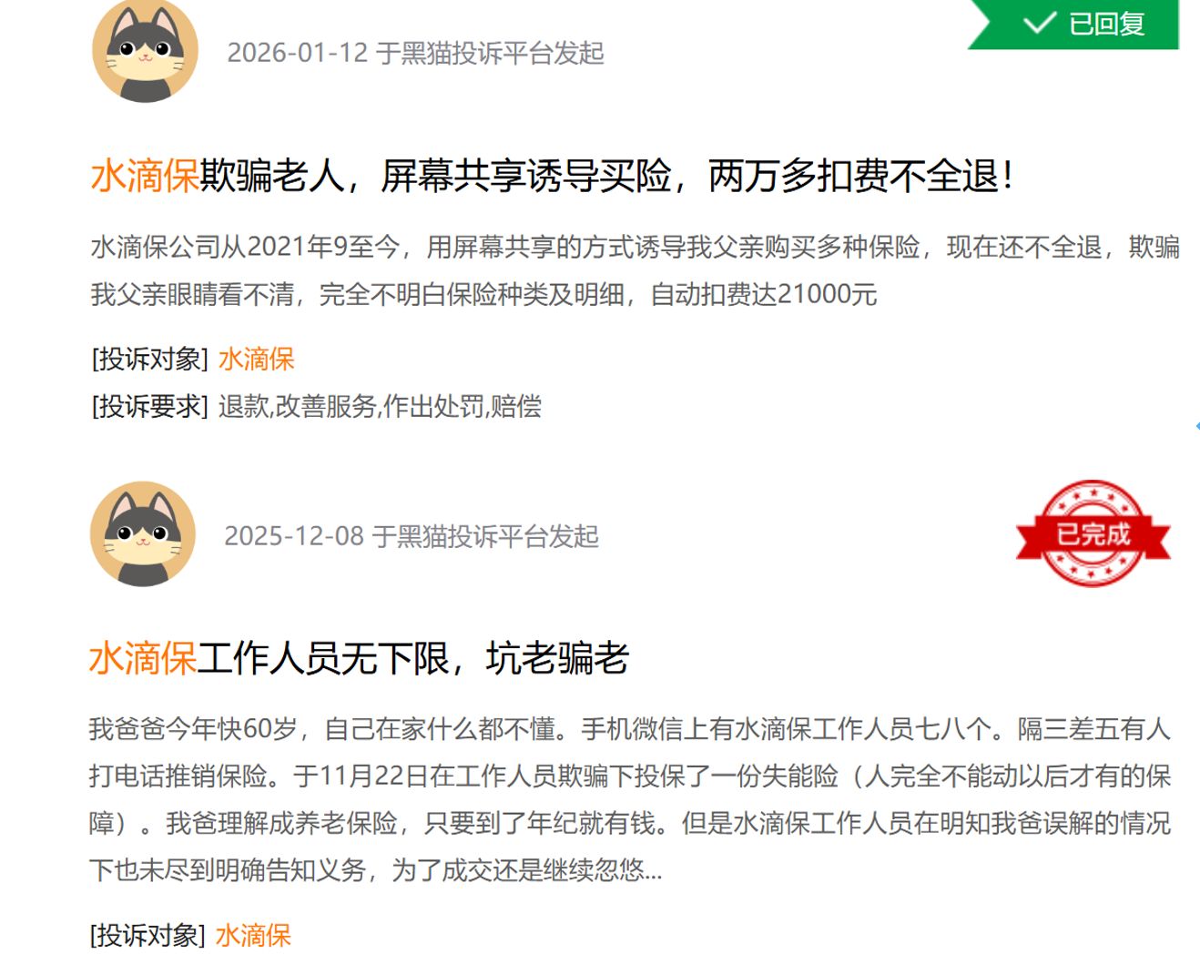
Task: Click the summary text mentioning 自动扣费达21000元
Action: click(635, 270)
